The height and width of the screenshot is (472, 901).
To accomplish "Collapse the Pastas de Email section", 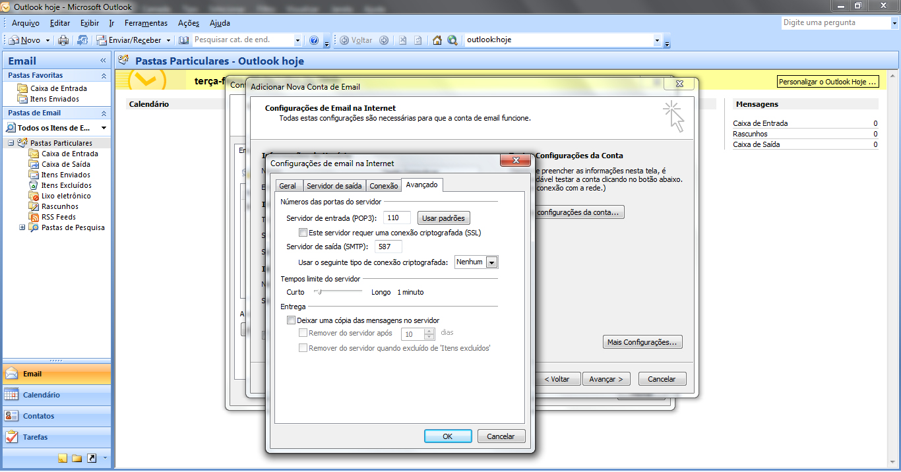I will [x=103, y=113].
